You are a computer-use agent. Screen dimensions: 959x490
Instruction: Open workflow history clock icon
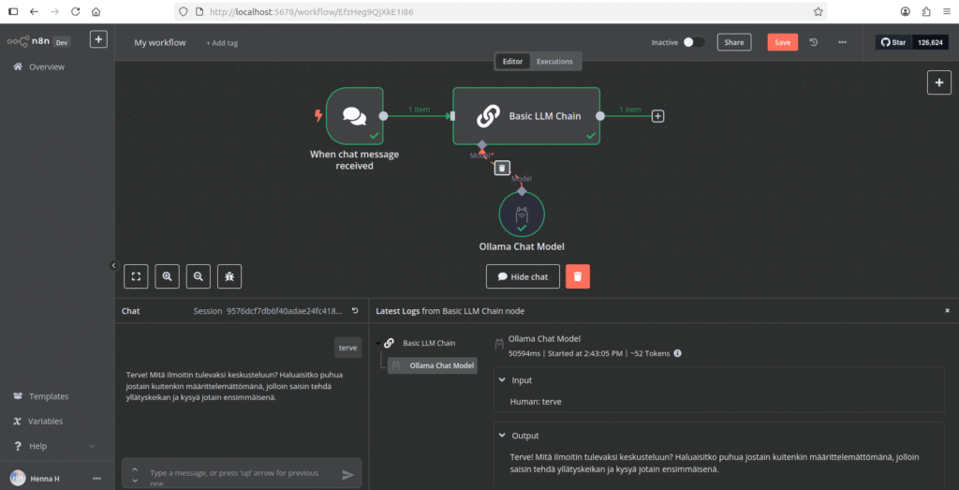click(x=813, y=42)
